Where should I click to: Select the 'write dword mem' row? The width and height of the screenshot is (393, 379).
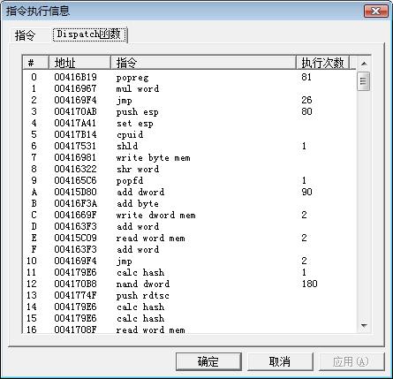click(x=189, y=215)
